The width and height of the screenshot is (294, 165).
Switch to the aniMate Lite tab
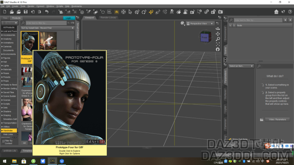point(10,151)
